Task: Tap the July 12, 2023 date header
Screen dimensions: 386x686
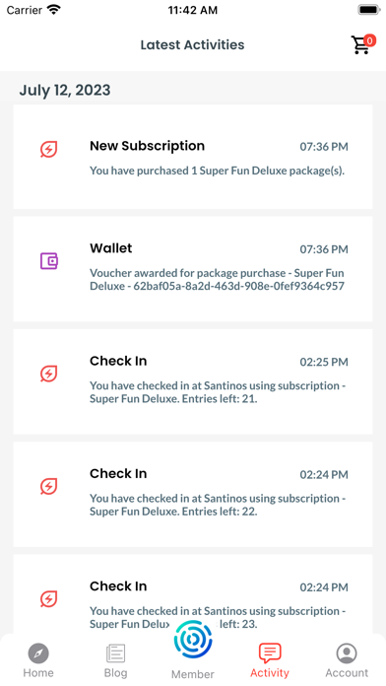Action: [65, 90]
